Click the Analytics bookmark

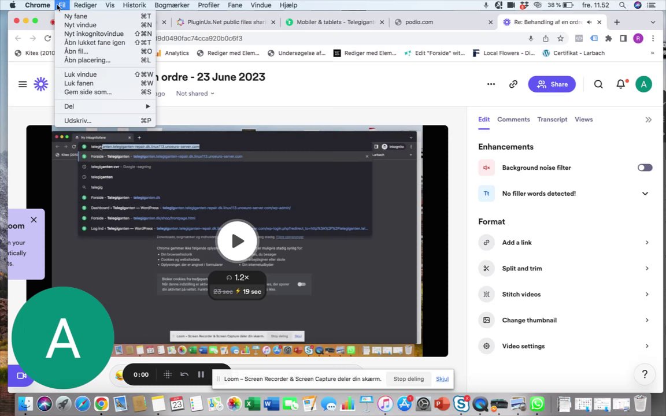(x=172, y=53)
